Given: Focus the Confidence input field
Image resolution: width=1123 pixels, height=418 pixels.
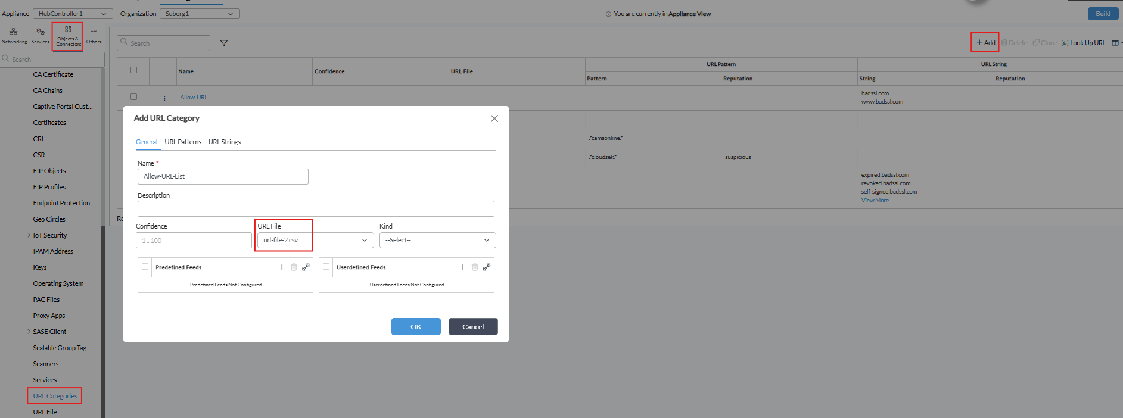Looking at the screenshot, I should pyautogui.click(x=194, y=241).
